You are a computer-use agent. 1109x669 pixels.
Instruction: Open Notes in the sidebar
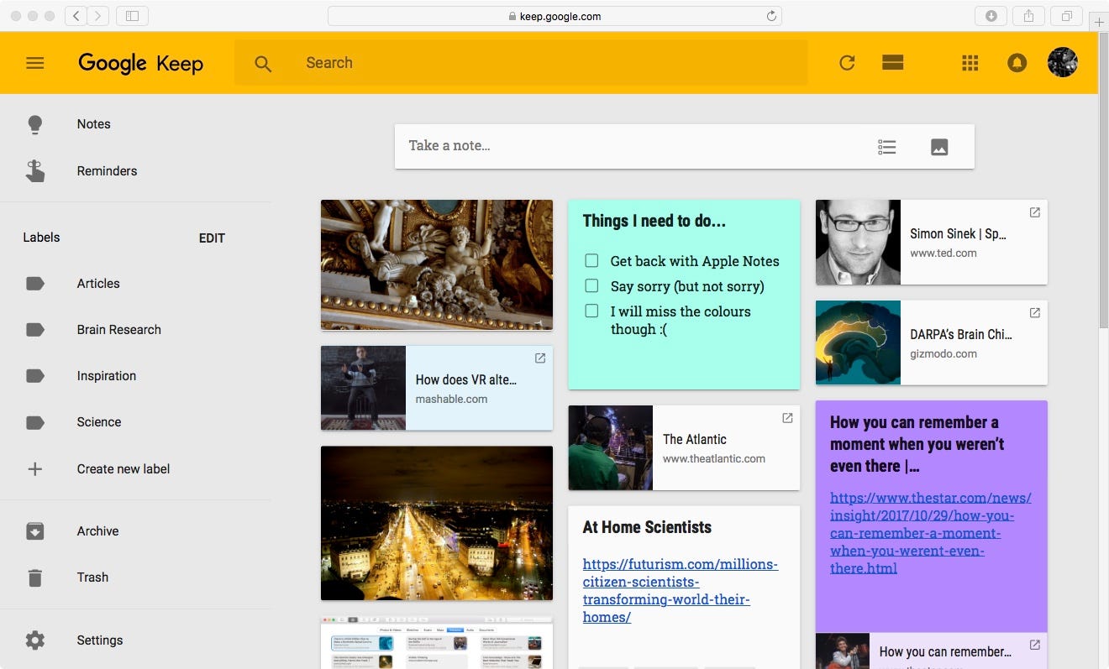[93, 124]
